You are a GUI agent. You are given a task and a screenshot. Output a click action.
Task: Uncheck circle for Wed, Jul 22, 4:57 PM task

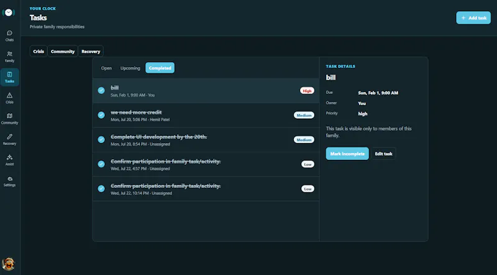click(101, 164)
